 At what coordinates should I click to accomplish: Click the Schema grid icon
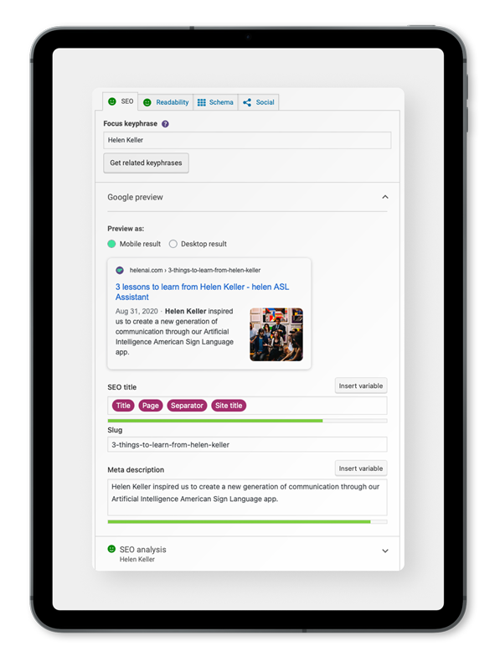pyautogui.click(x=202, y=102)
